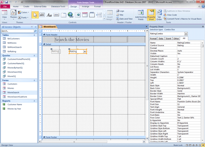Image resolution: width=205 pixels, height=147 pixels.
Task: Select the MovieSearchSQ query
Action: click(15, 72)
